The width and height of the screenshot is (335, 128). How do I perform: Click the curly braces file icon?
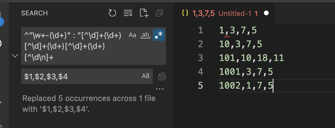point(185,13)
